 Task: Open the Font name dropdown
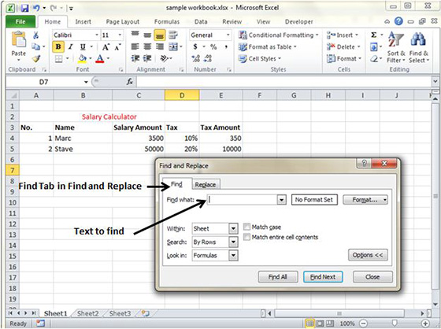(x=97, y=35)
